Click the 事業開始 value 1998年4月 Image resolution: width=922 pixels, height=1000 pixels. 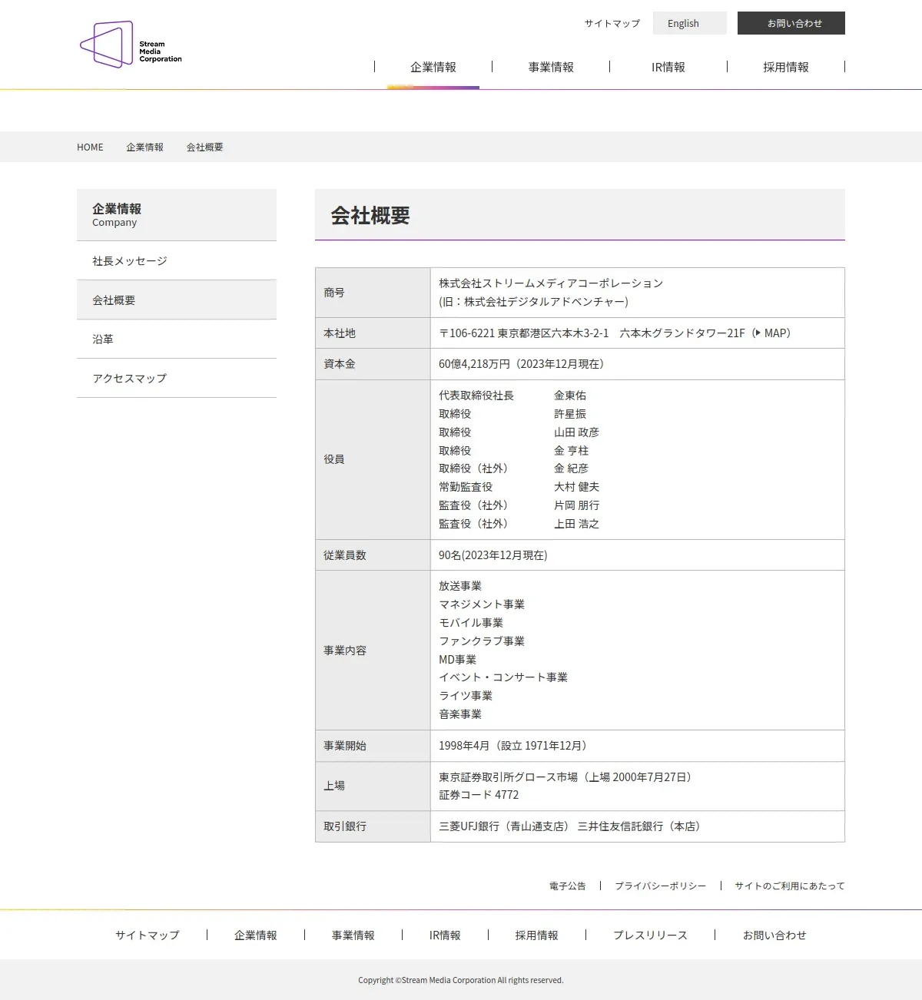pyautogui.click(x=464, y=746)
